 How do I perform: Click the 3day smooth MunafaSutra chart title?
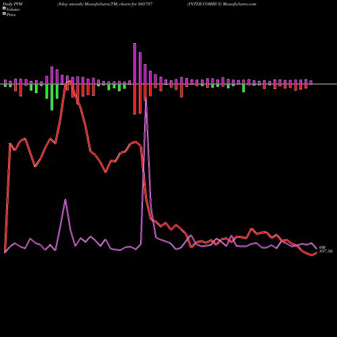[x=105, y=4]
